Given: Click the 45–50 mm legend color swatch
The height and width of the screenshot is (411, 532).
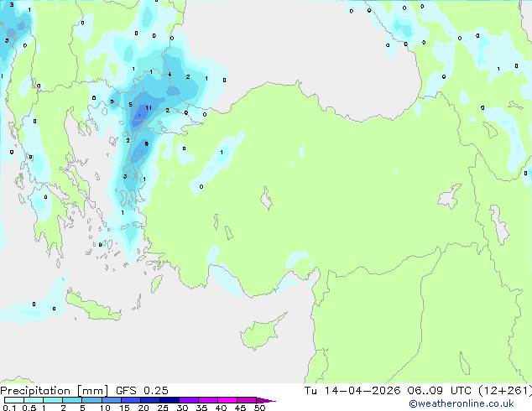Looking at the screenshot, I should pyautogui.click(x=247, y=400).
